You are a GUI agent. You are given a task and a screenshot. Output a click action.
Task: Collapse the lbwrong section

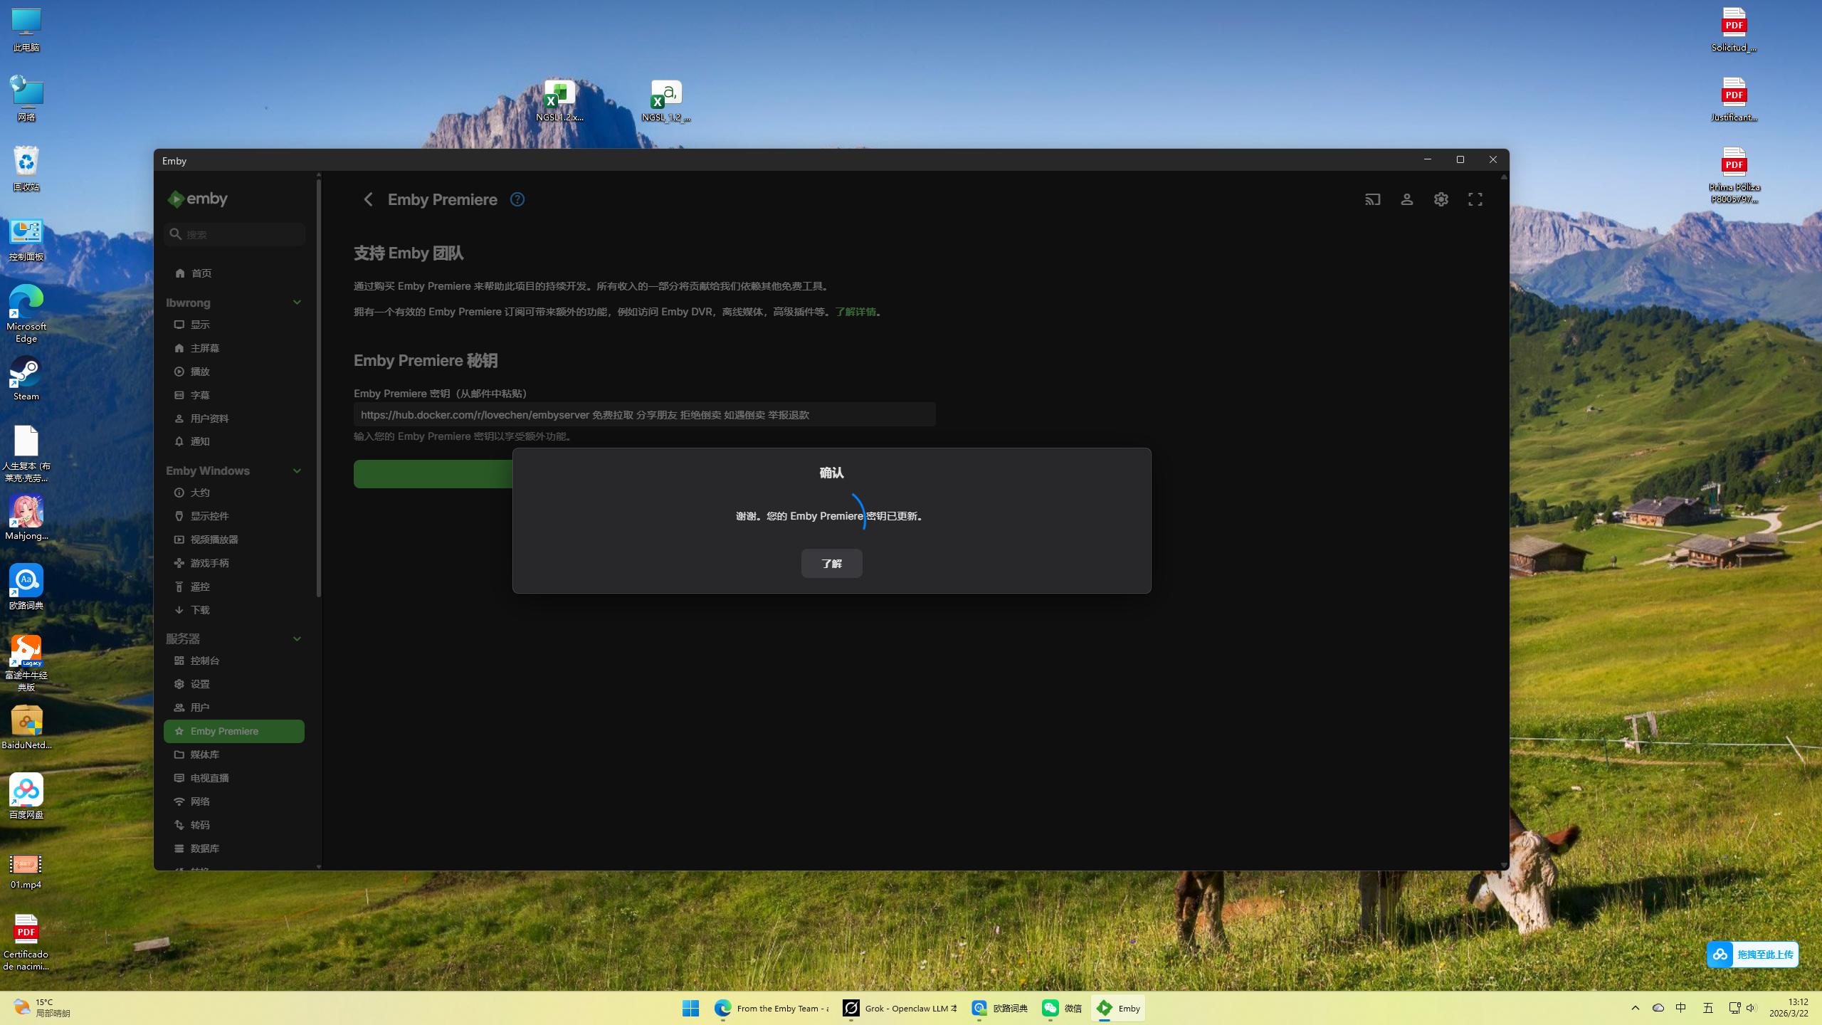(x=297, y=303)
